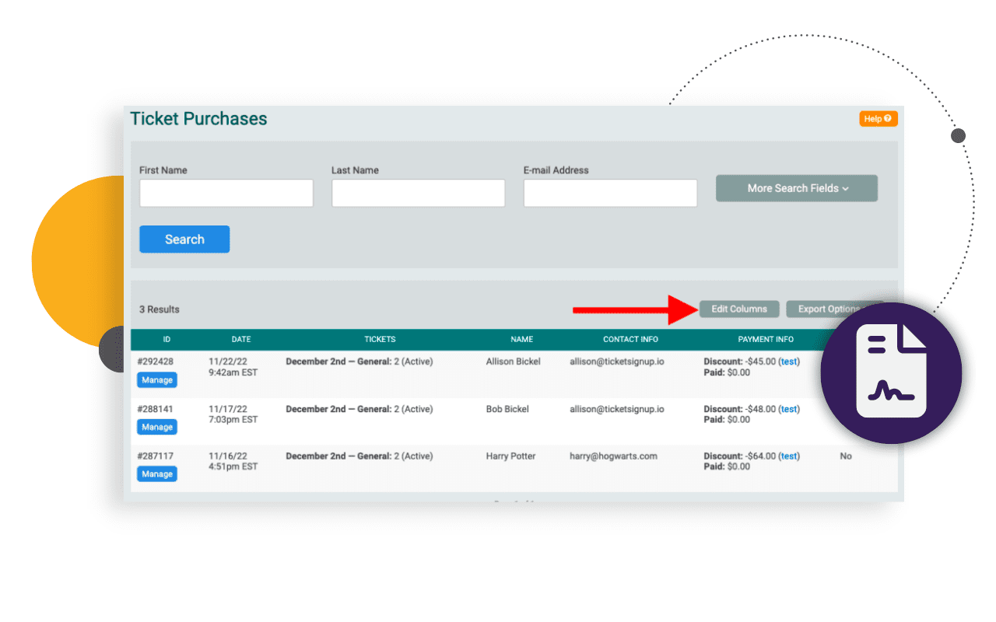Select the NAME column header
Viewport: 996px width, 622px height.
(x=521, y=339)
